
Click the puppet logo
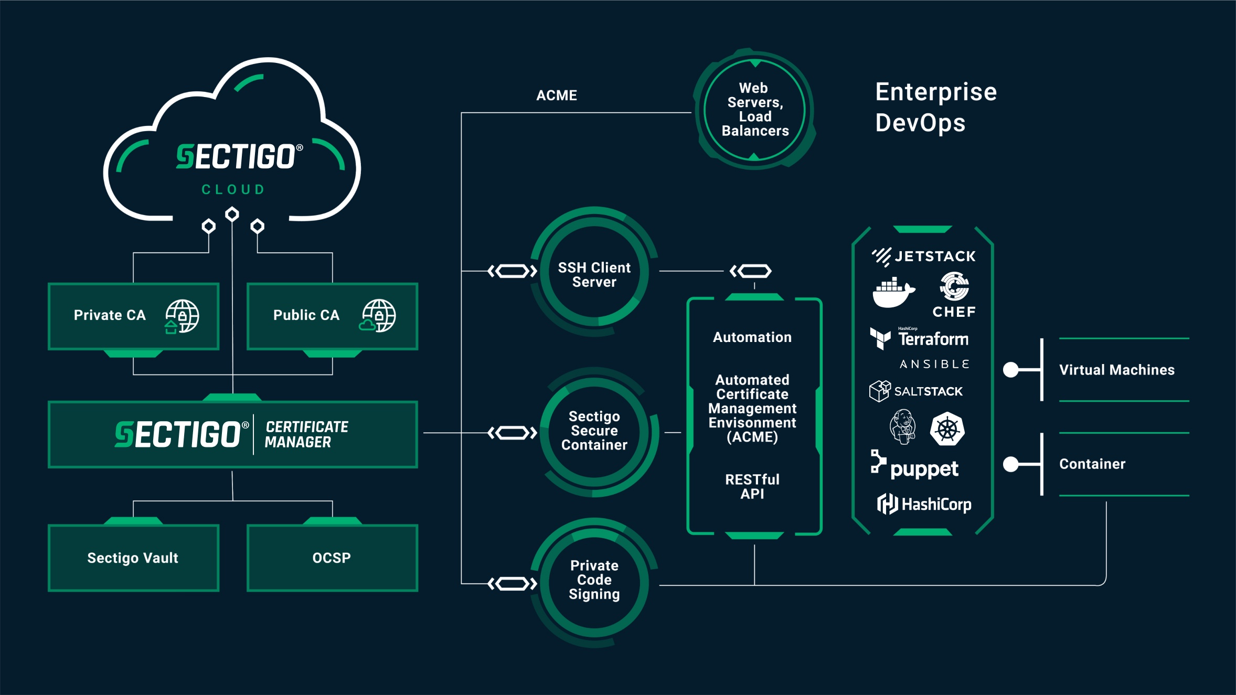click(x=915, y=466)
